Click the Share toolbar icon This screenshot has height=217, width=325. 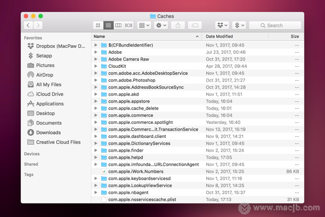tap(178, 25)
